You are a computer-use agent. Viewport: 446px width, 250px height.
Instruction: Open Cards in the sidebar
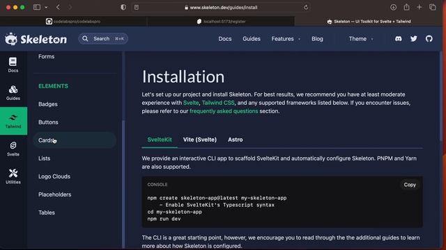point(75,140)
